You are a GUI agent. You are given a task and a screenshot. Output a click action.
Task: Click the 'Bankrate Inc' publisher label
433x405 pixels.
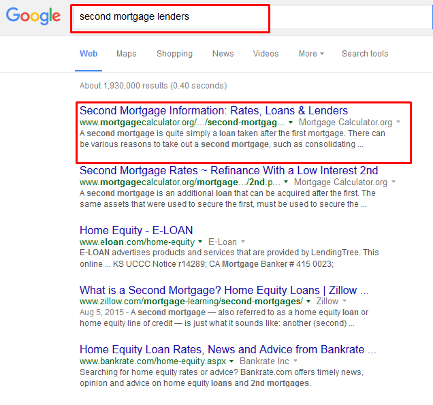pos(264,361)
